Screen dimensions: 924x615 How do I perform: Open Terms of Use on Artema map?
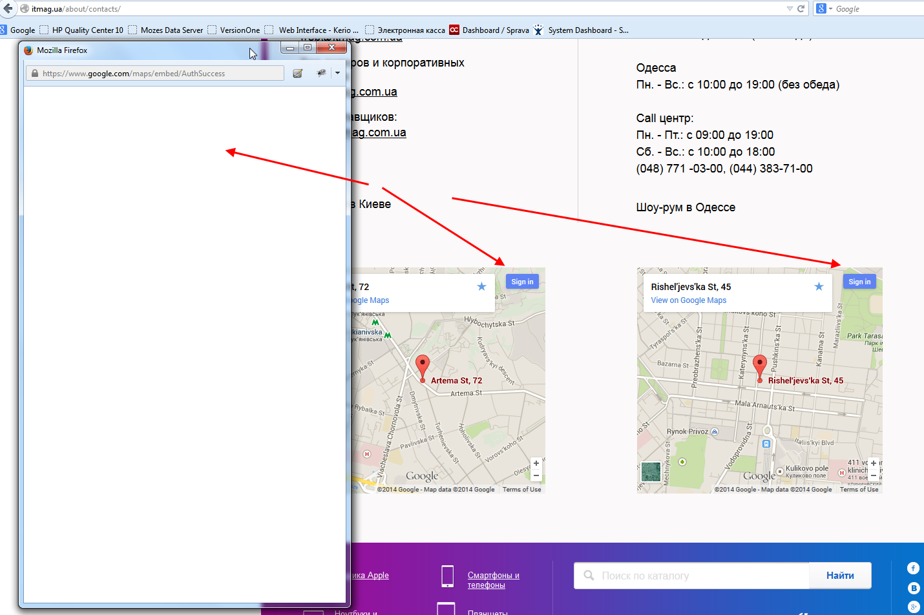[x=522, y=490]
